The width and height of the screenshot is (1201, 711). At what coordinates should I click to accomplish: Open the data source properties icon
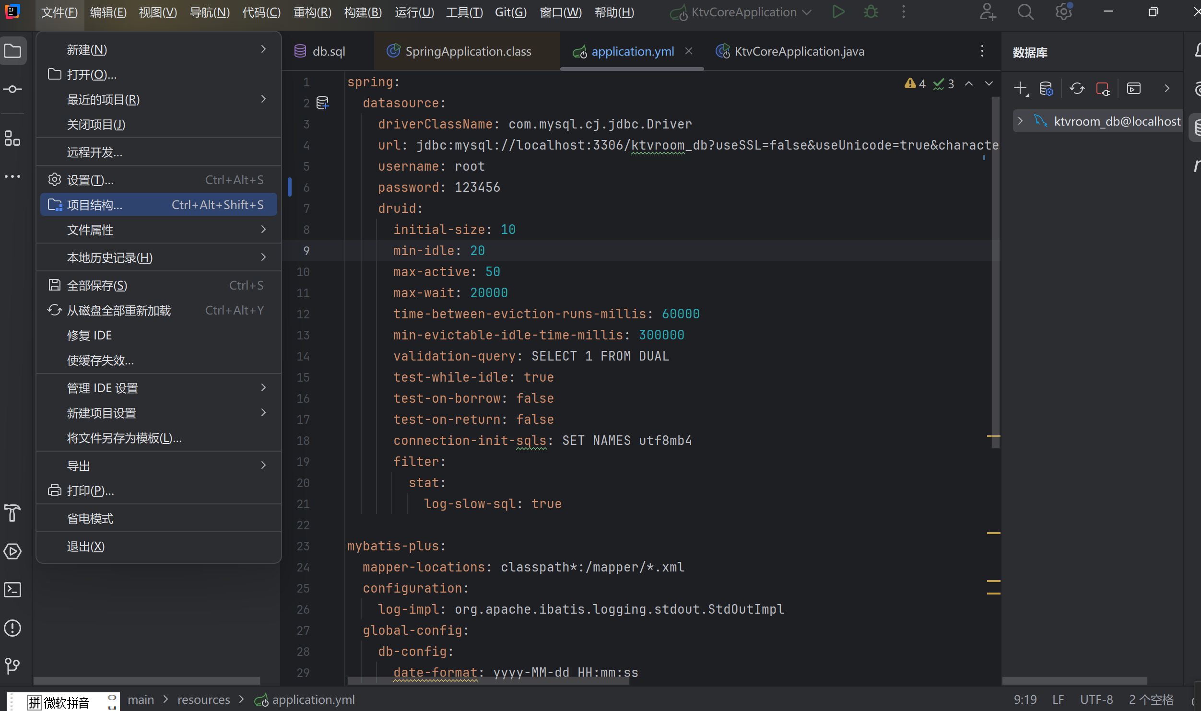coord(1046,89)
